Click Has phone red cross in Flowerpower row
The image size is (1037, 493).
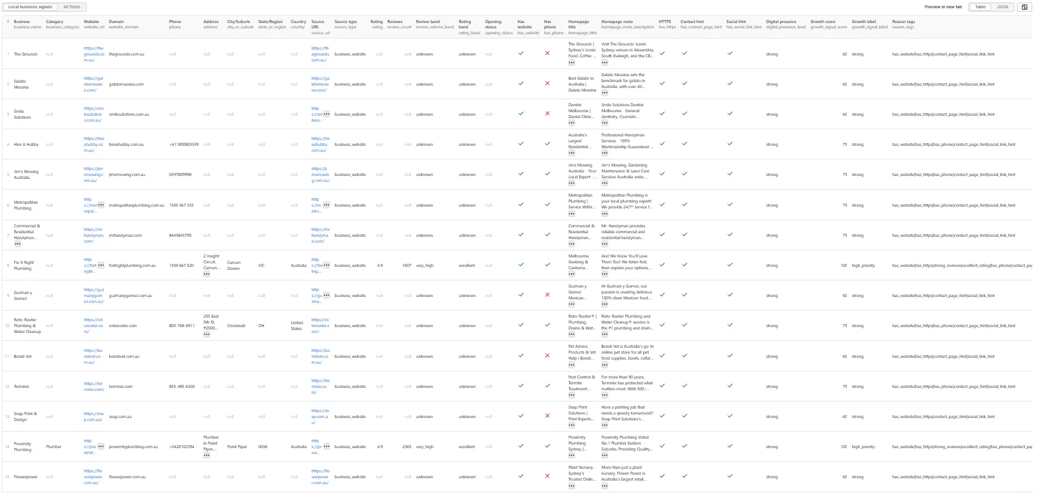547,476
